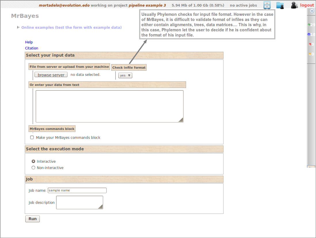The image size is (316, 238).
Task: Collapse the side panel with double-arrow icon
Action: click(x=312, y=11)
